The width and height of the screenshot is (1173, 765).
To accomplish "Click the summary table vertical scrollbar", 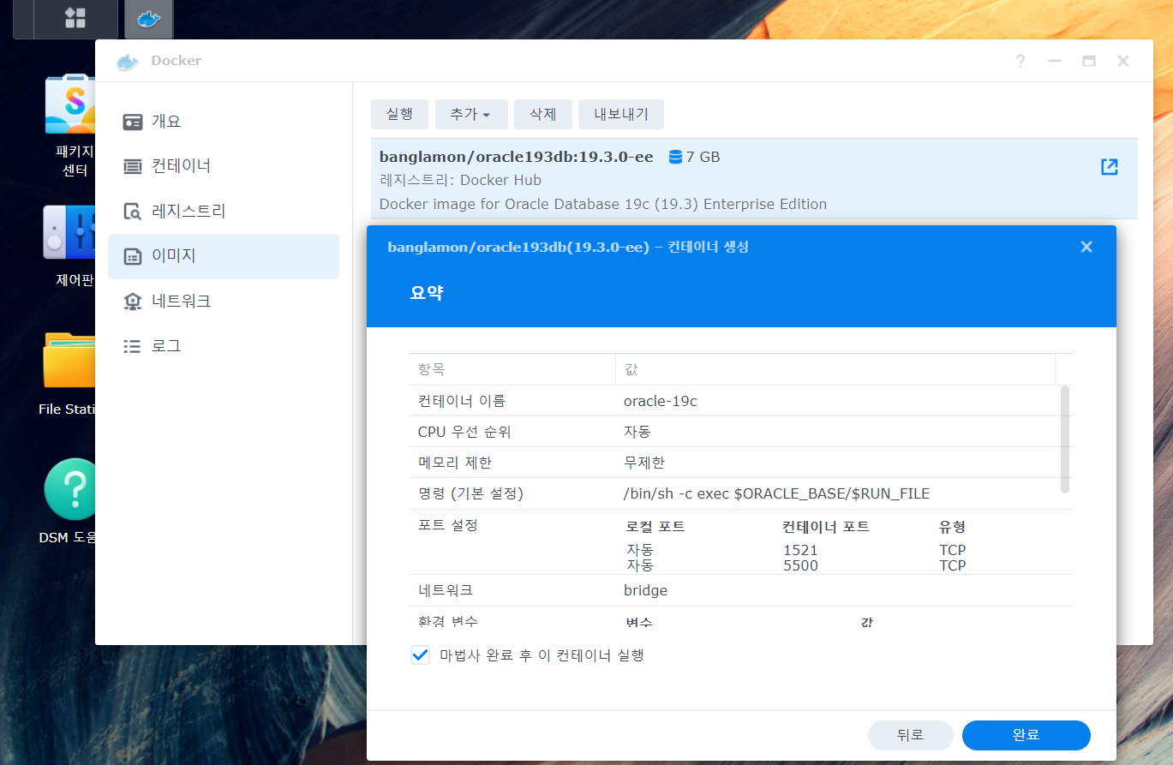I will pos(1065,439).
